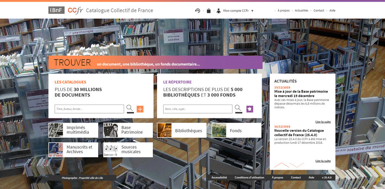Image resolution: width=385 pixels, height=189 pixels.
Task: Open the purple France map search icon
Action: (249, 109)
